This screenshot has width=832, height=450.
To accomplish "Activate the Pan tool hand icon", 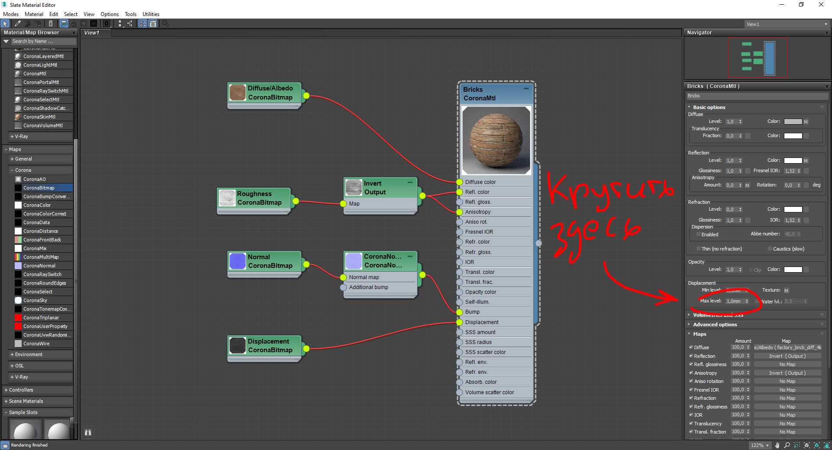I will point(777,445).
